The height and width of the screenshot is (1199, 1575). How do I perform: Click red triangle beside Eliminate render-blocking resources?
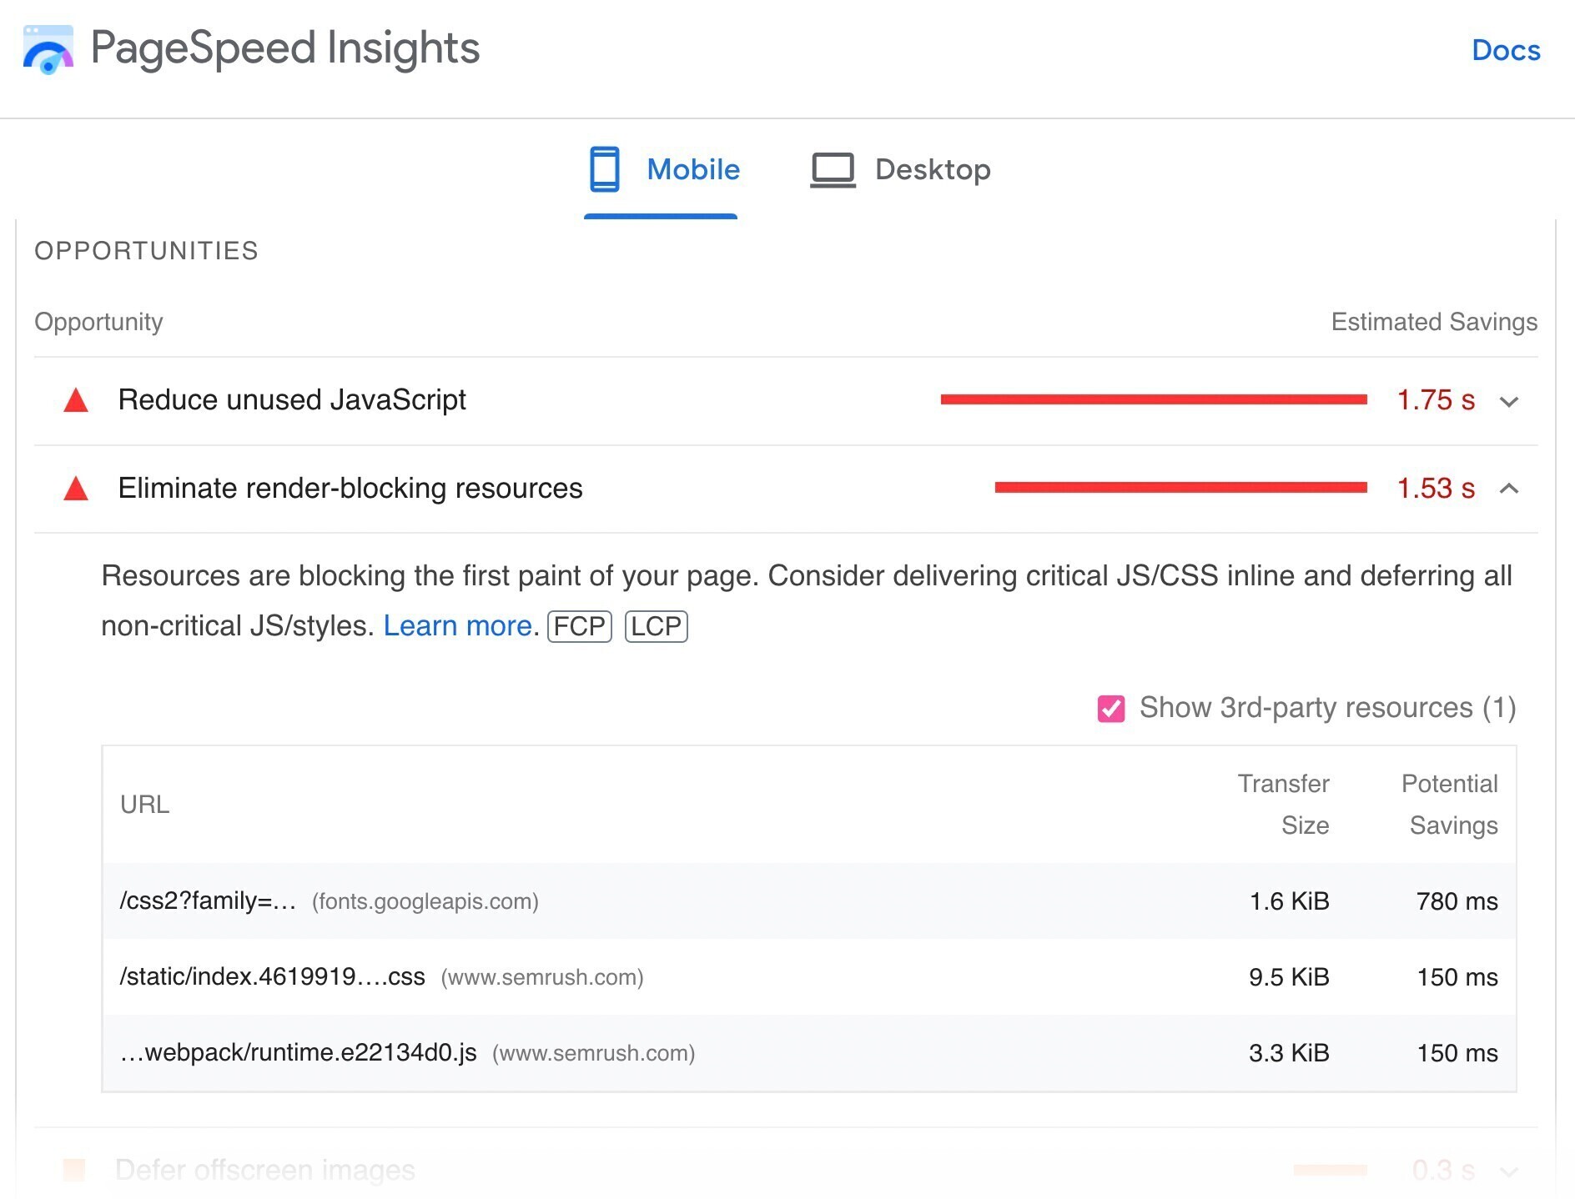pos(76,489)
